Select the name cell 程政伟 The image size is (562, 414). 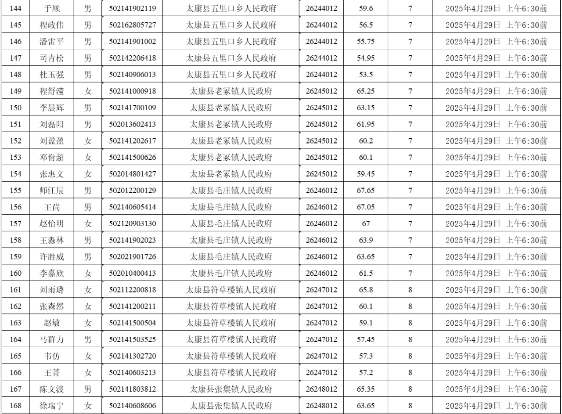[51, 25]
